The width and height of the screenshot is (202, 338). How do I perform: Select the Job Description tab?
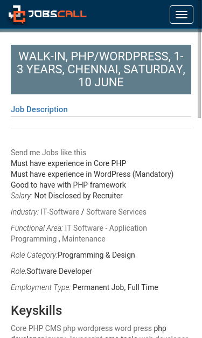click(x=39, y=109)
